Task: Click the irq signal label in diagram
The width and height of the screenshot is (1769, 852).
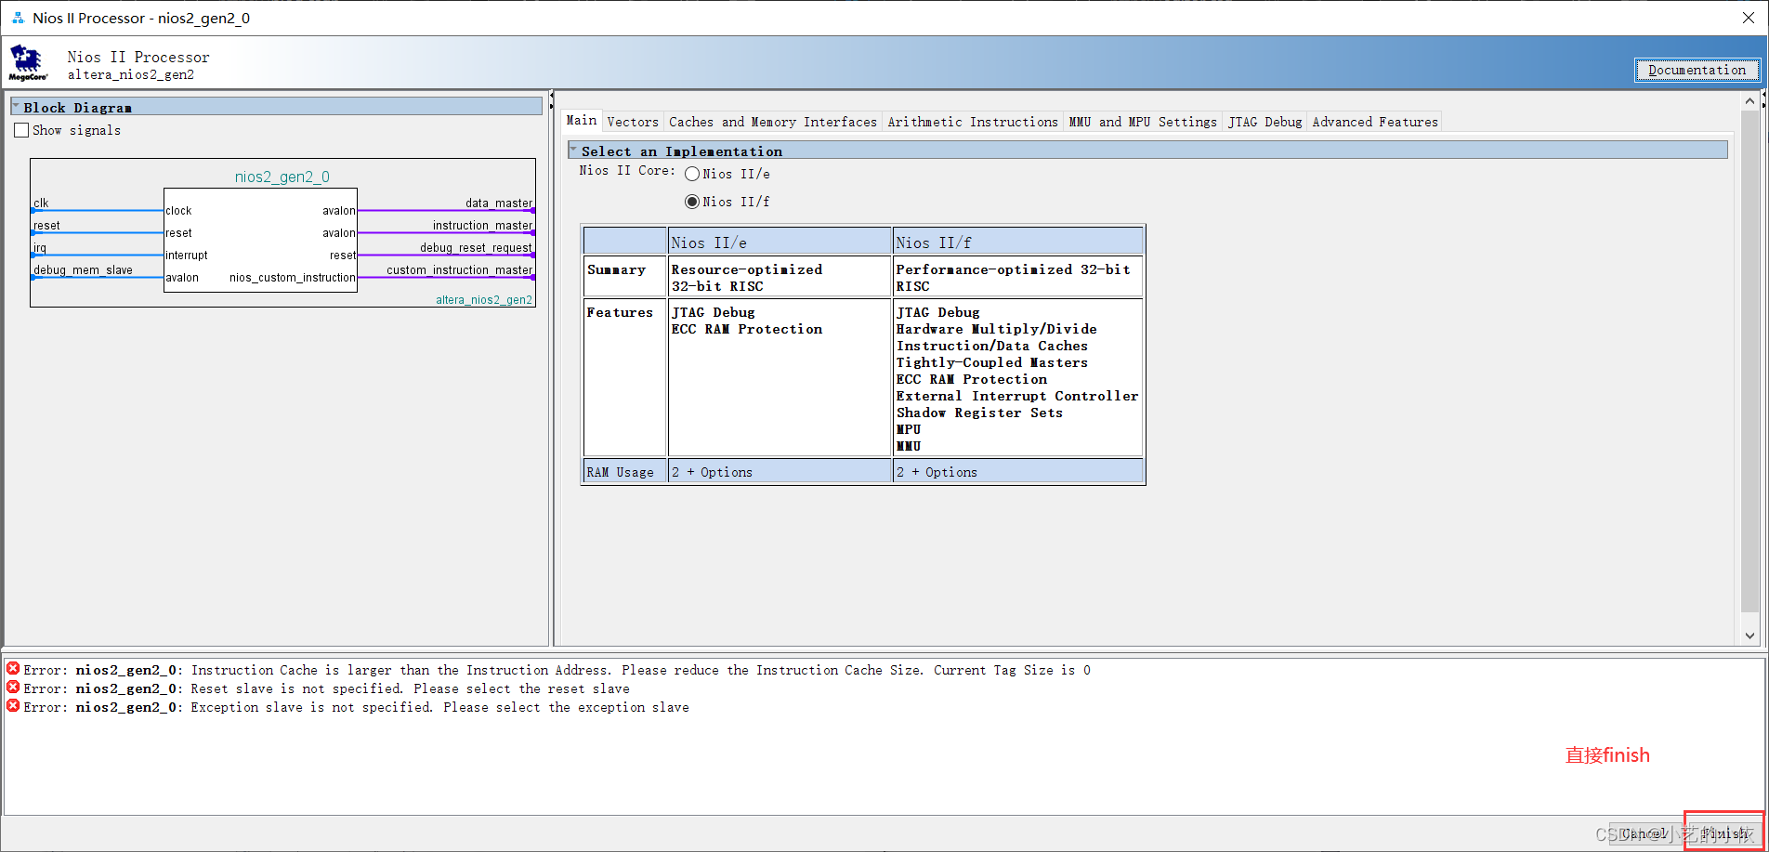Action: [40, 247]
